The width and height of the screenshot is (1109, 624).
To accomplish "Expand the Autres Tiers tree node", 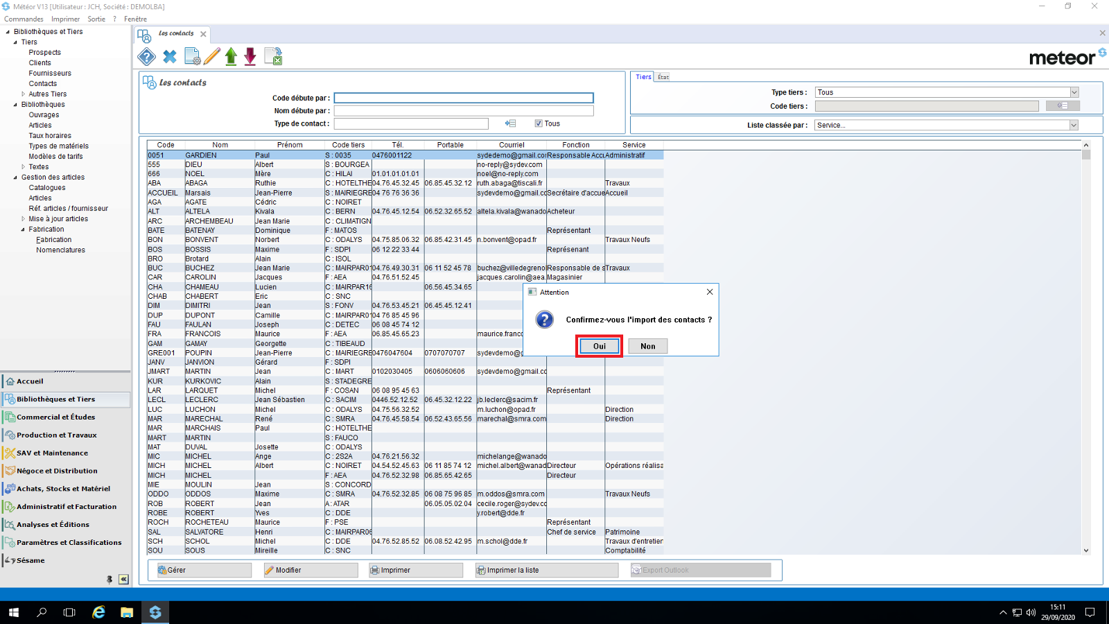I will point(23,94).
